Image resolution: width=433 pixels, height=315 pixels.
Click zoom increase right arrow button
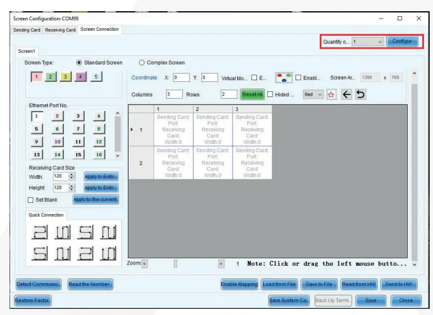pyautogui.click(x=221, y=263)
